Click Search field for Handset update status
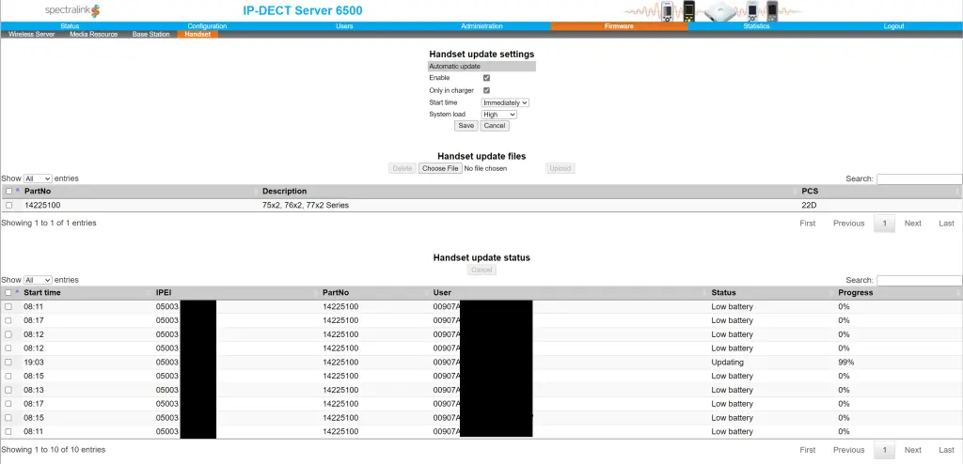The image size is (963, 464). pos(919,281)
